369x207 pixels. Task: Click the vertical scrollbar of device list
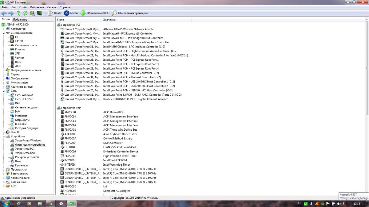366,68
